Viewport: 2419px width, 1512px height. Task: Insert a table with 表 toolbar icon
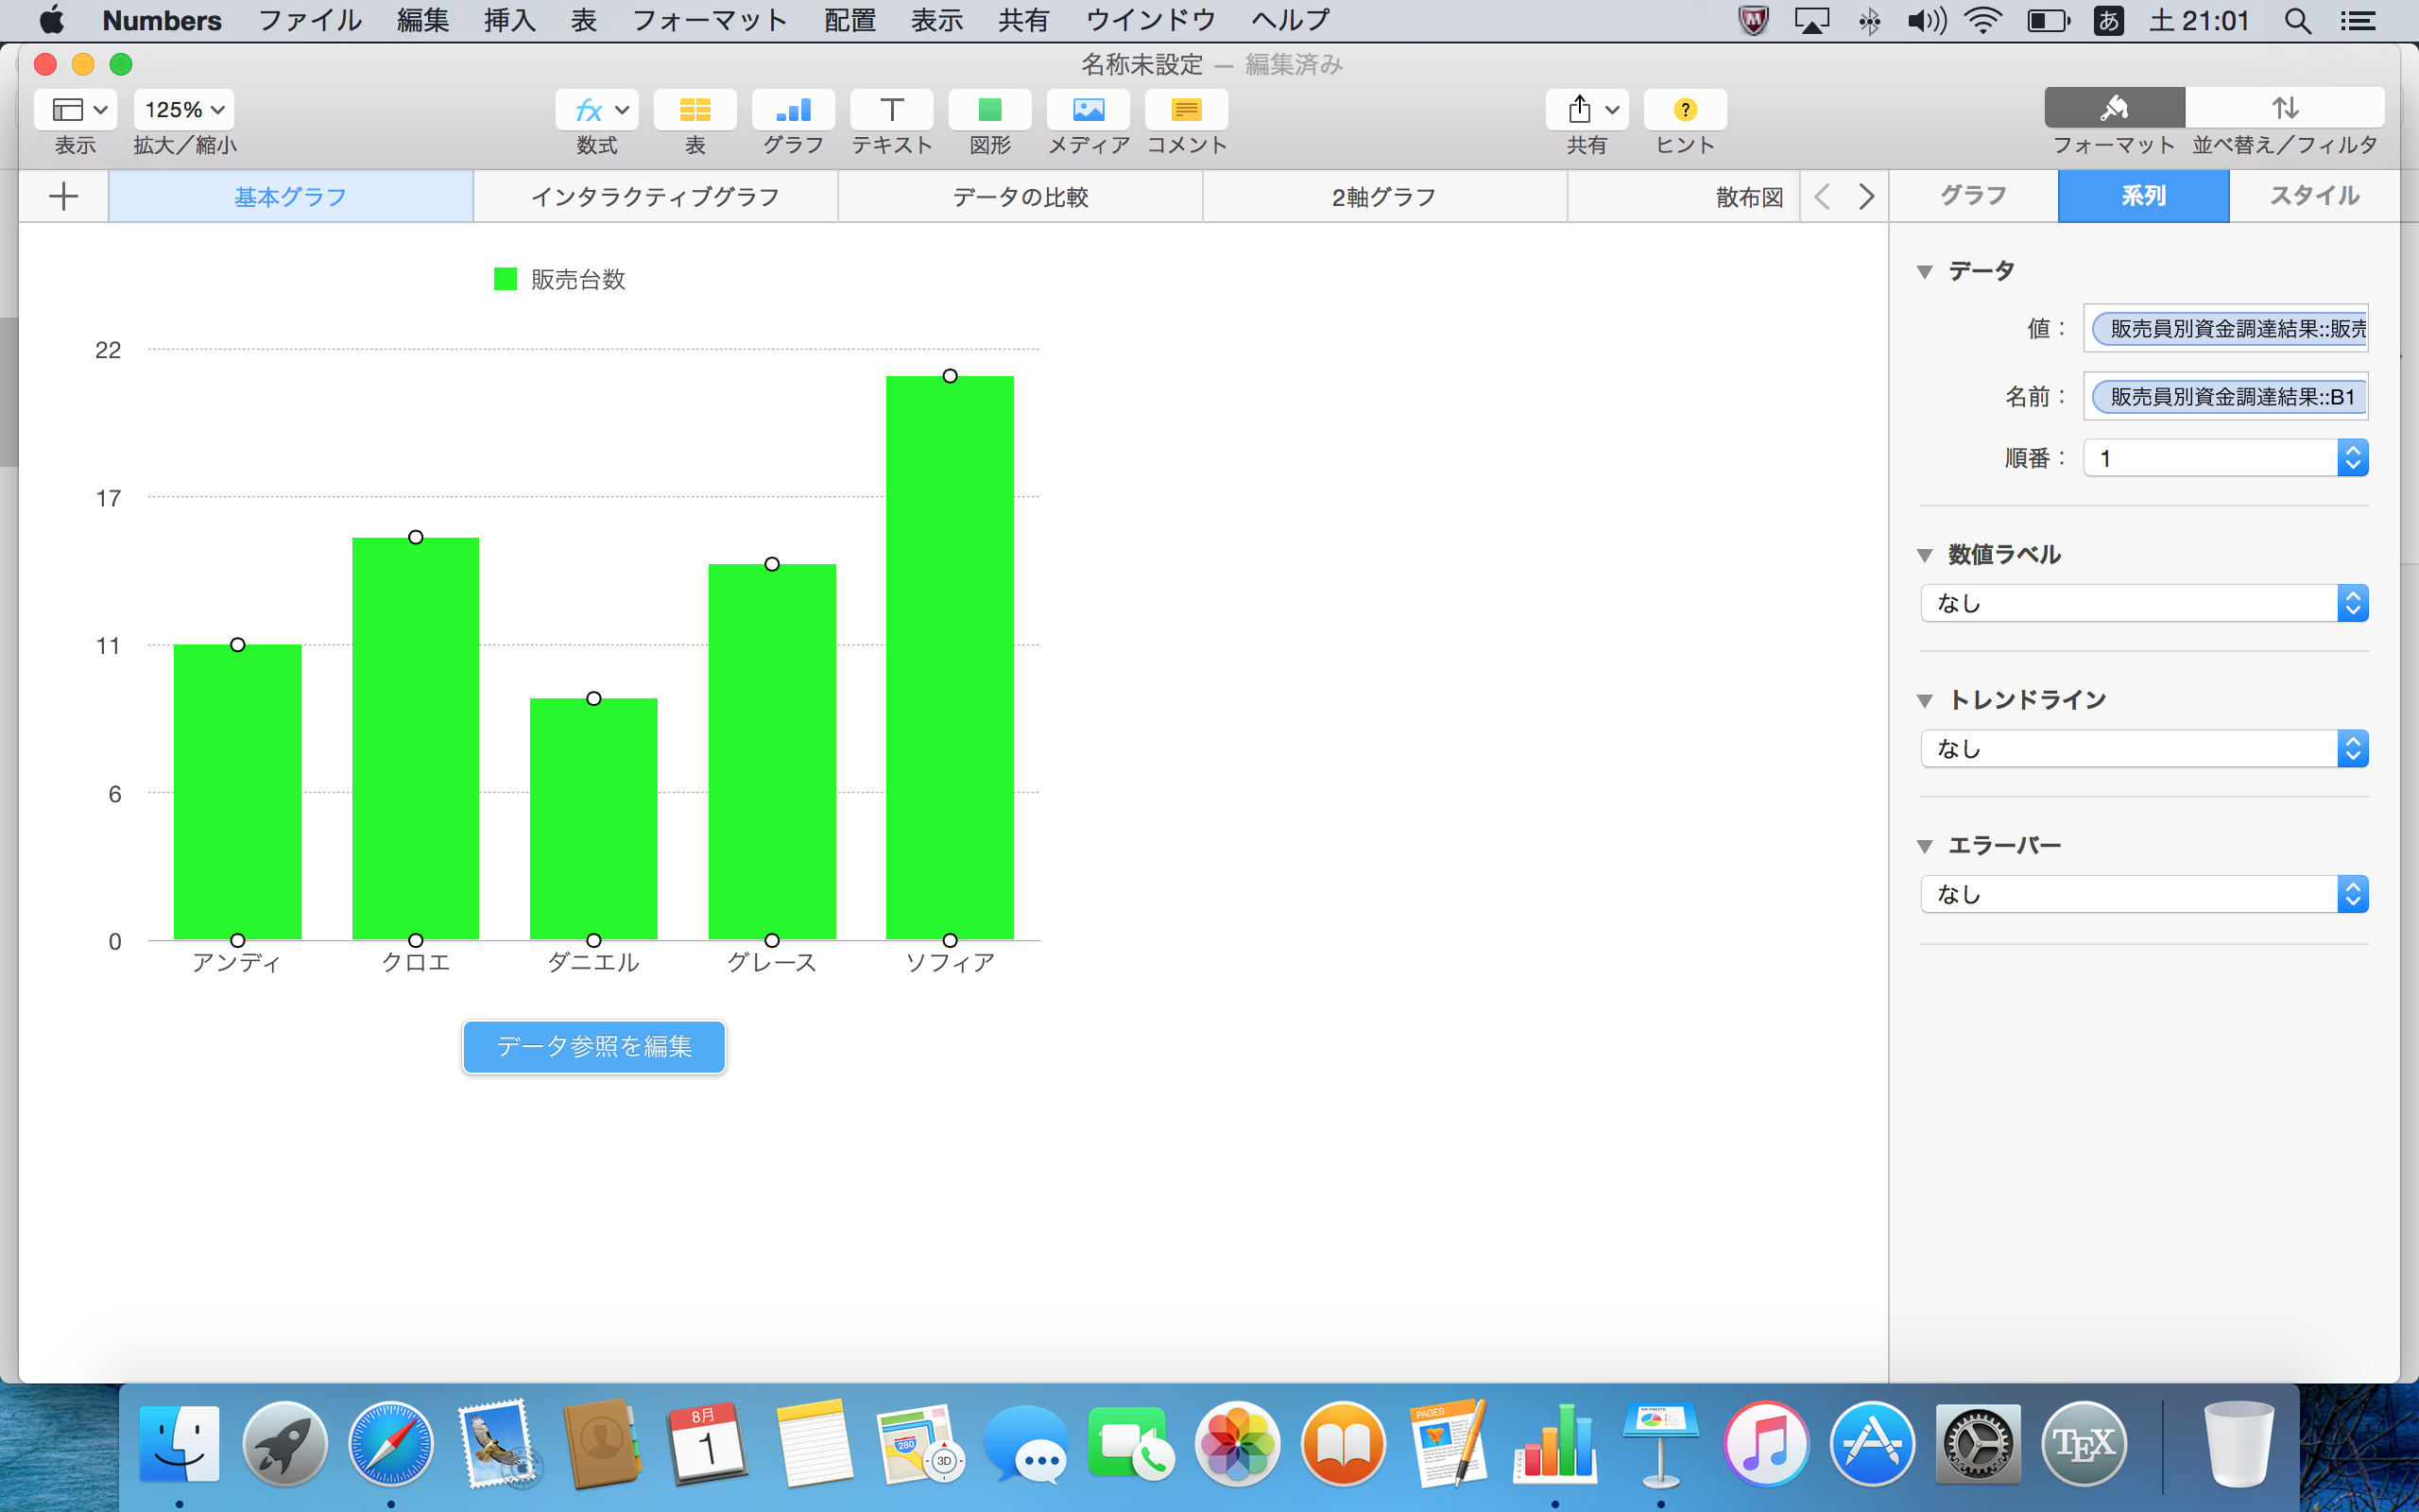695,109
